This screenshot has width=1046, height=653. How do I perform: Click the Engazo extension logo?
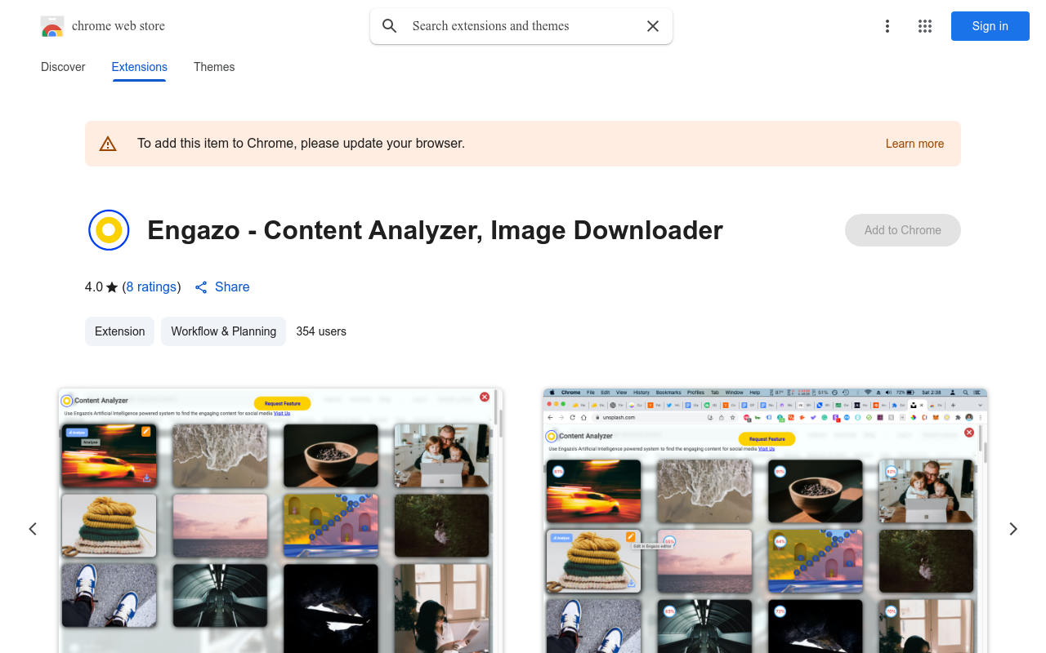109,230
